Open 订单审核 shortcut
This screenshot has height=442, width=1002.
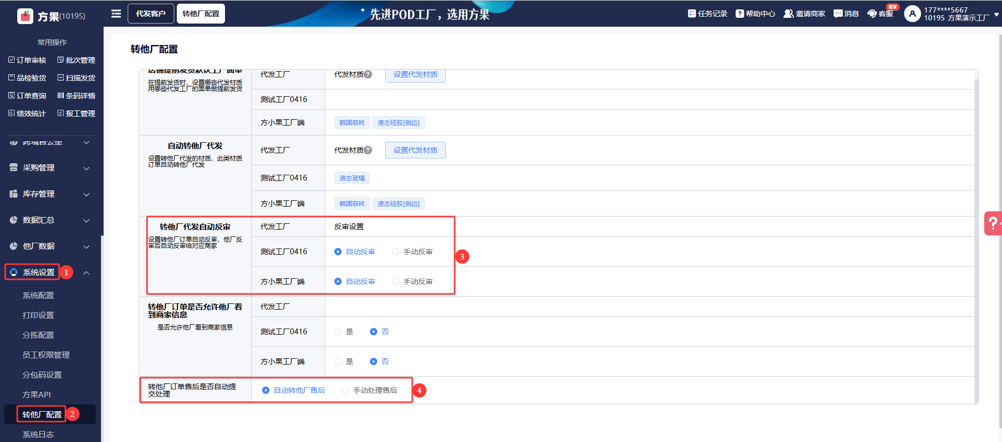coord(27,60)
